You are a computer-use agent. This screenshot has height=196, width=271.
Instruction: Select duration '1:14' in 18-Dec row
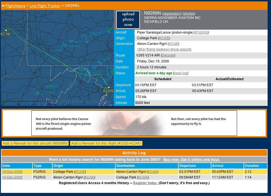point(248,177)
